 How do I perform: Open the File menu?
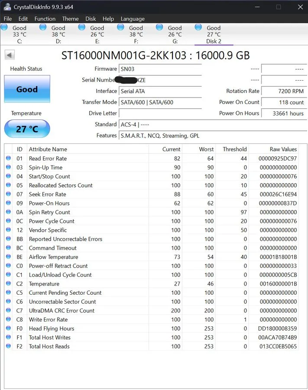pos(8,19)
